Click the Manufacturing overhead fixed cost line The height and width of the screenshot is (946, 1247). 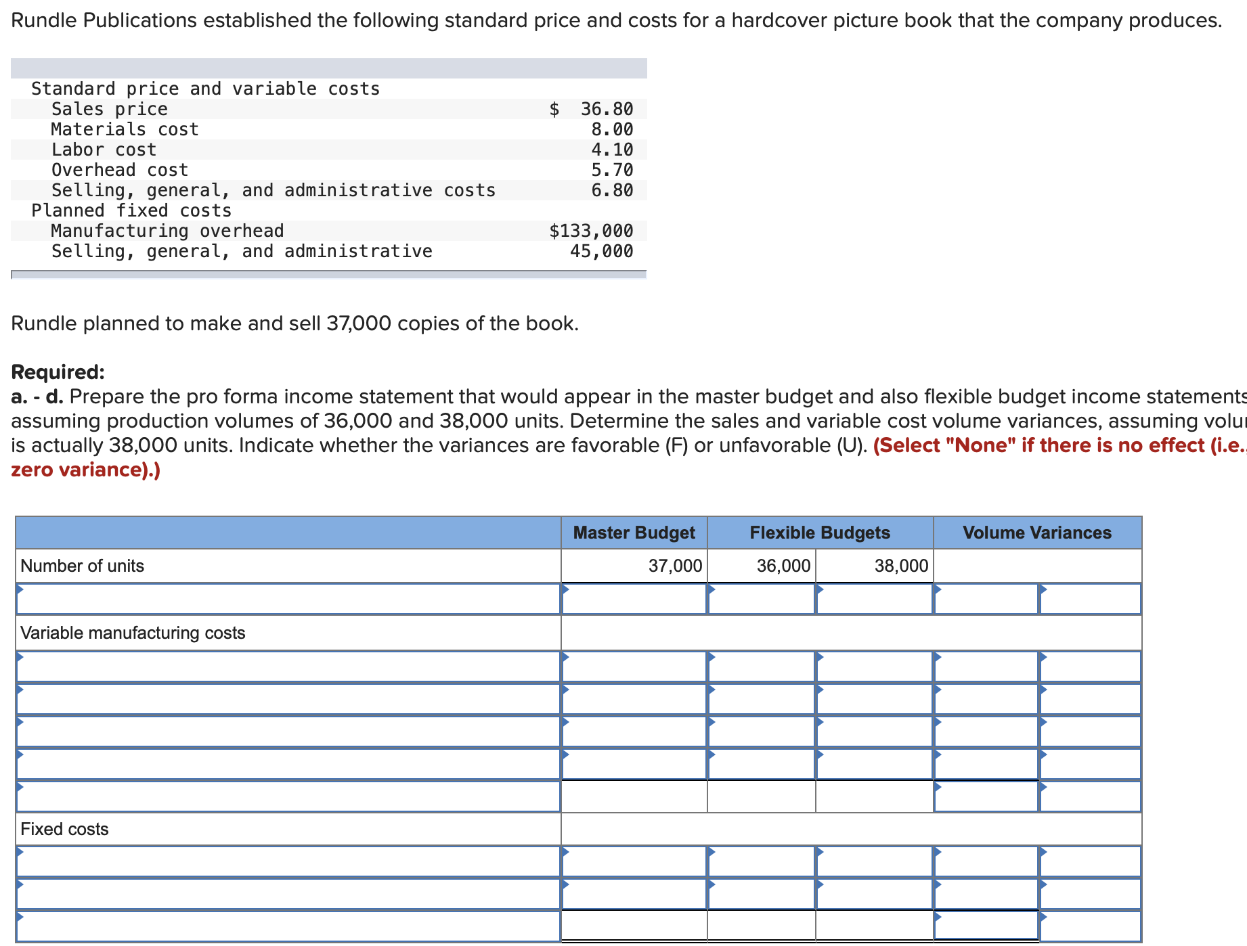click(168, 231)
